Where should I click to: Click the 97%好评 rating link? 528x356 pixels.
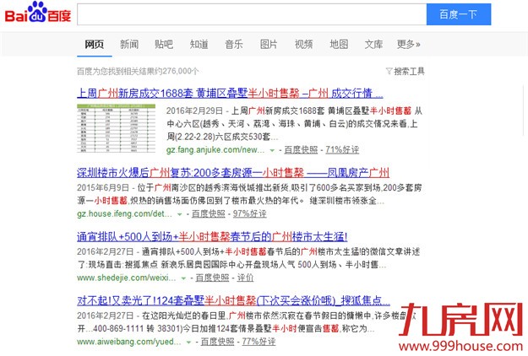[x=249, y=213]
